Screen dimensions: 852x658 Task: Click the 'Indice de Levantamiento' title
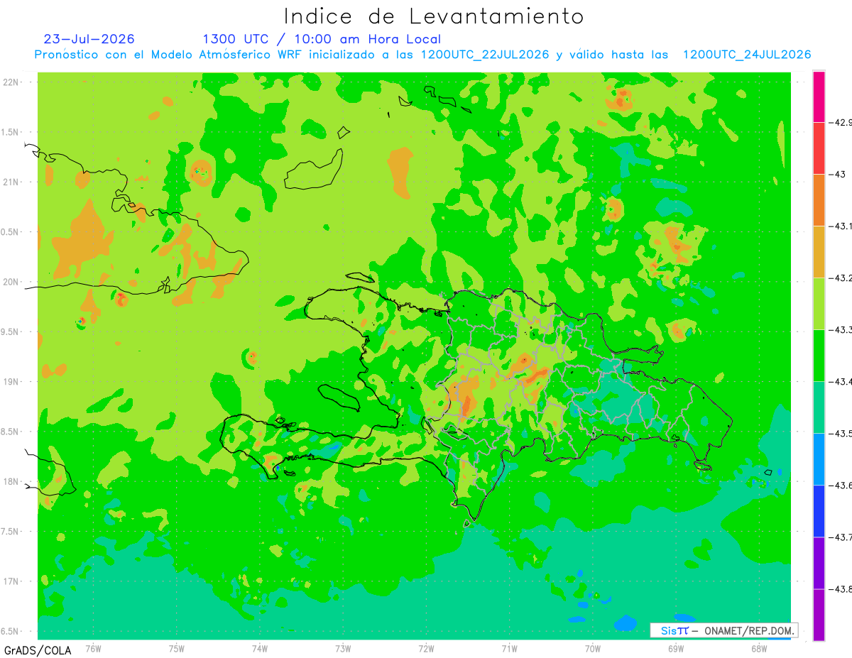pyautogui.click(x=434, y=16)
